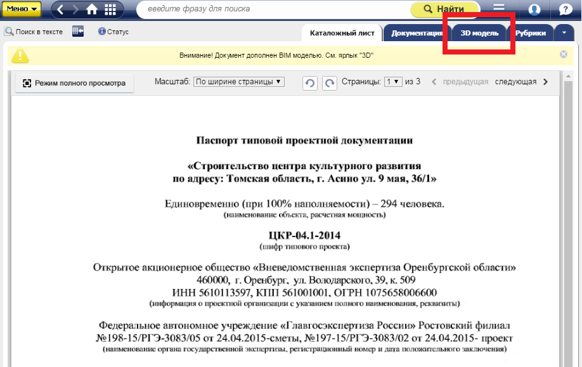The height and width of the screenshot is (367, 582).
Task: Open the yellow Меню dropdown
Action: [23, 9]
